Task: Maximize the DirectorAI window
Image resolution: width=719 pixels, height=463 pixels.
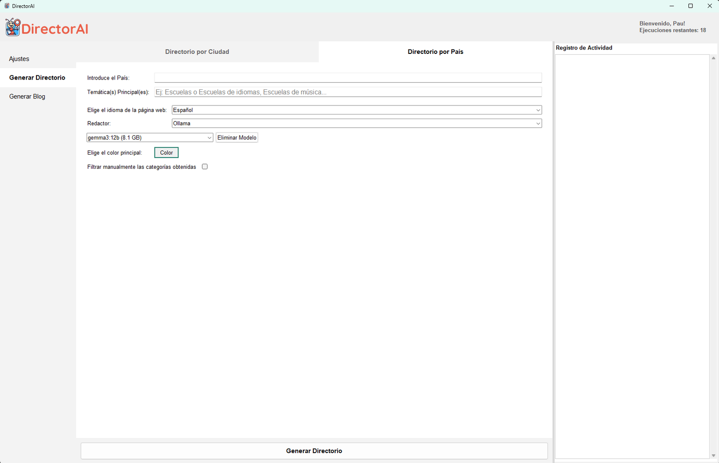Action: [x=690, y=6]
